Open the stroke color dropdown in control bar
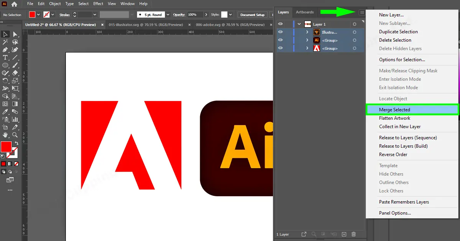The image size is (460, 241). (53, 15)
